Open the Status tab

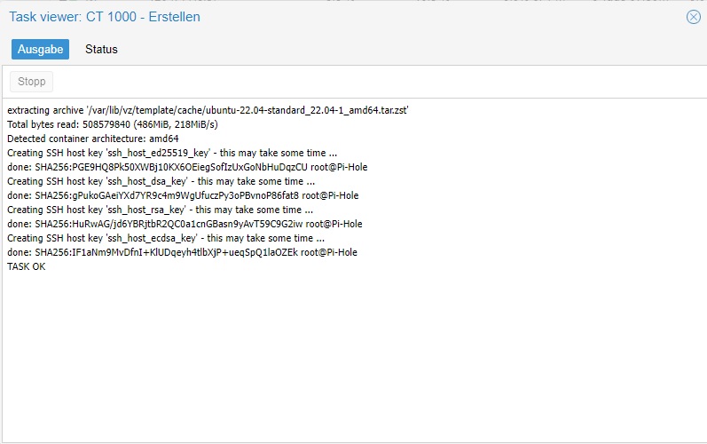point(101,49)
